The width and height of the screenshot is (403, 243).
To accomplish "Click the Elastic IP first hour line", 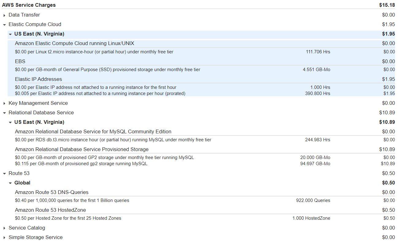I will 96,87.
